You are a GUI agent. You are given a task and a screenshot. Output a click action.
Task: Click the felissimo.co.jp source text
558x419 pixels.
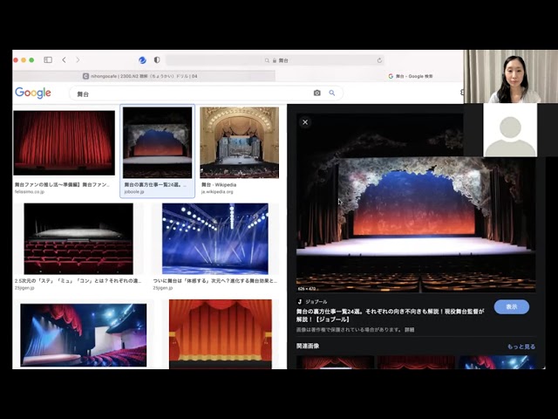tap(30, 192)
